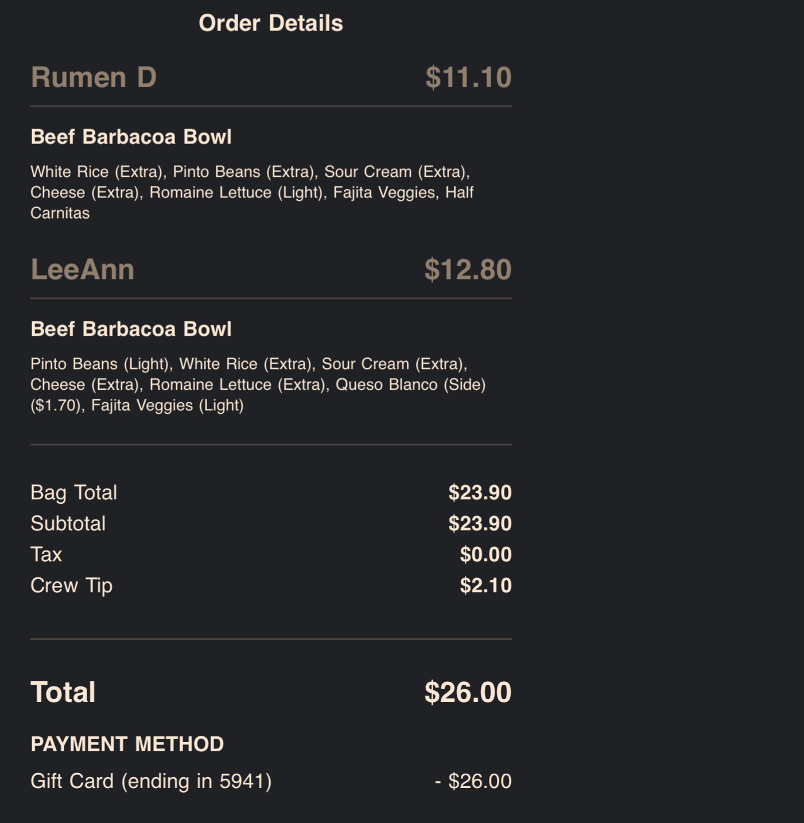
Task: Click the PAYMENT METHOD heading
Action: (x=127, y=744)
